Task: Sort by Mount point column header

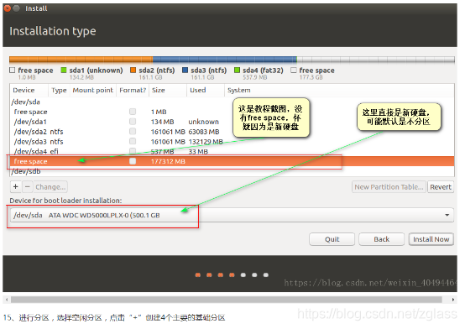Action: (93, 90)
